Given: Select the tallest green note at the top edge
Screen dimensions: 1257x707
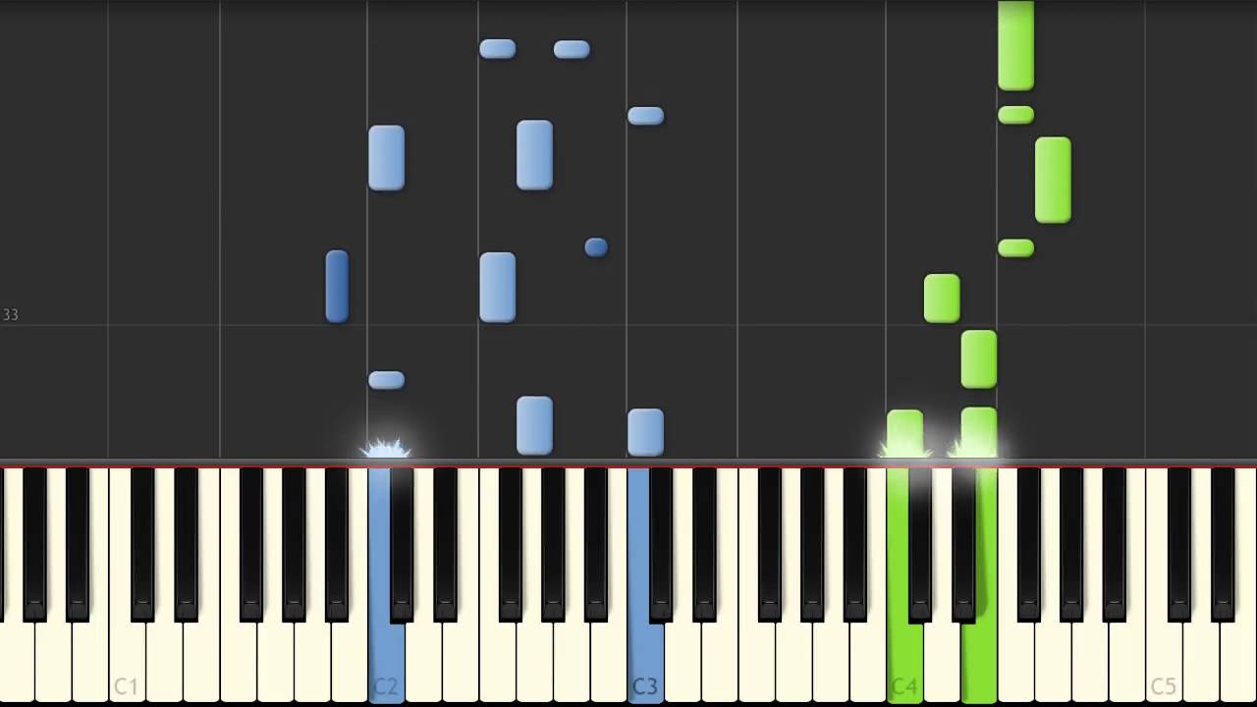Looking at the screenshot, I should (x=1015, y=45).
